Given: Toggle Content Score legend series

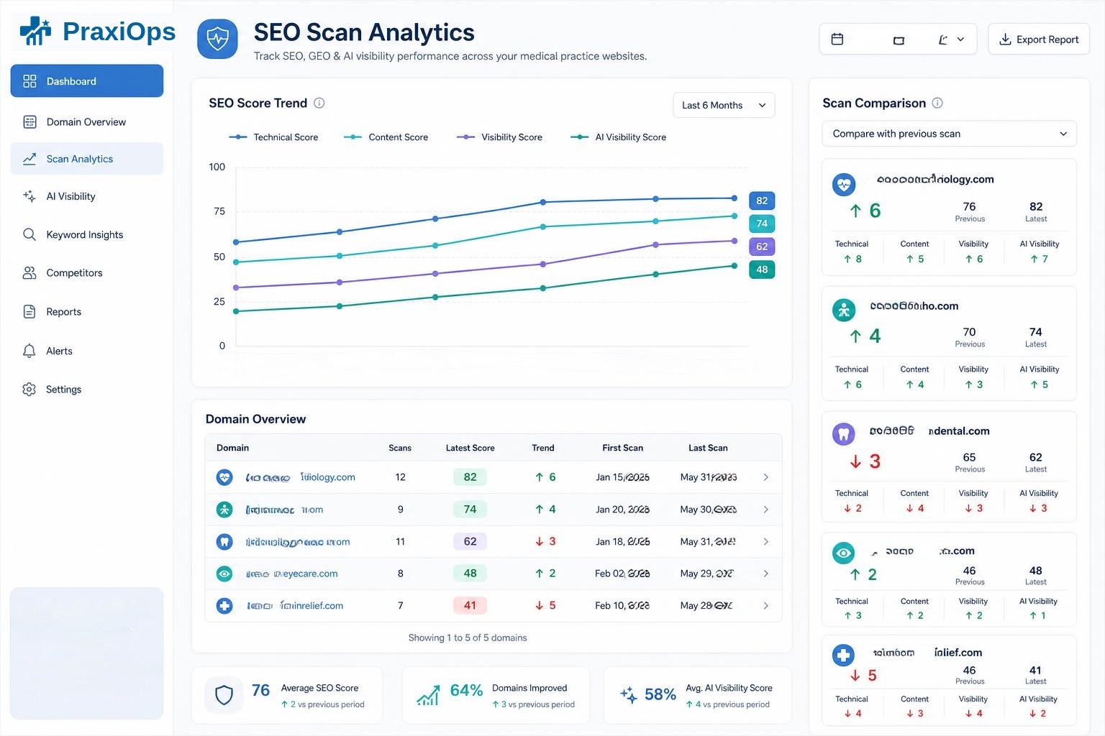Looking at the screenshot, I should (x=386, y=137).
